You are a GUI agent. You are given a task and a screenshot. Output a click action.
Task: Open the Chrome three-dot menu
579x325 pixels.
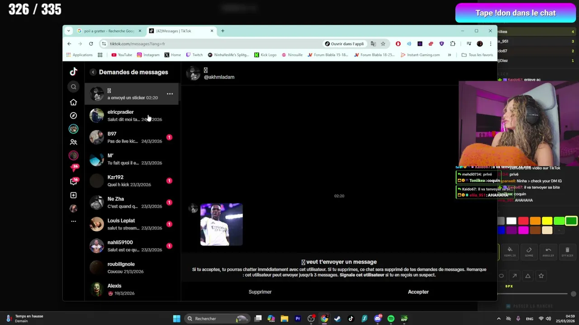(490, 44)
